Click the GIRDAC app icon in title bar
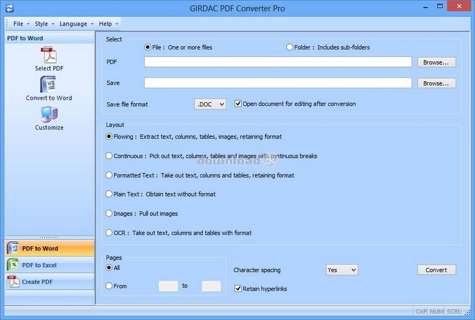The height and width of the screenshot is (320, 475). (x=9, y=8)
